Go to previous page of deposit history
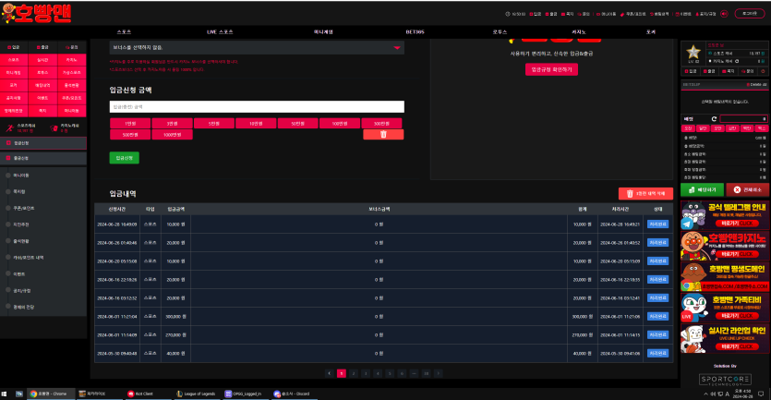This screenshot has height=400, width=771. pyautogui.click(x=329, y=373)
